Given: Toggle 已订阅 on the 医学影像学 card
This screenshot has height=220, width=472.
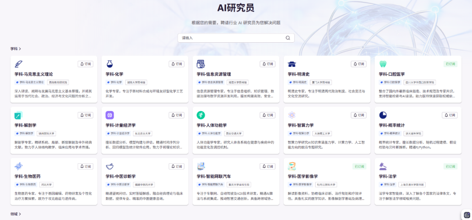Looking at the screenshot, I should (x=359, y=166).
